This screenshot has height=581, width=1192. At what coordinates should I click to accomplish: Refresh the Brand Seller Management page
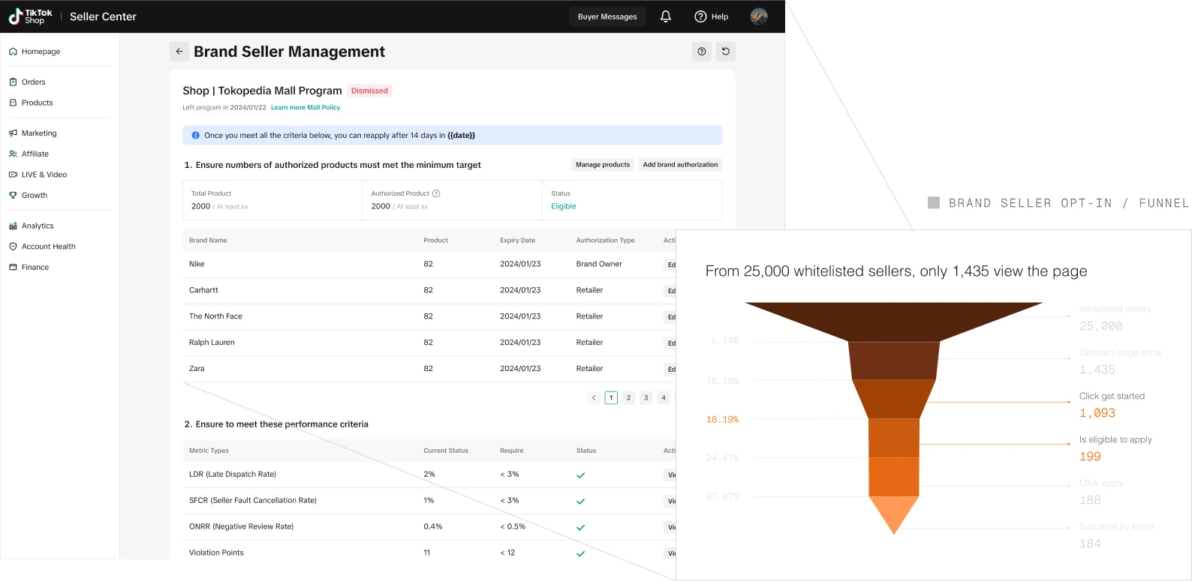pyautogui.click(x=726, y=52)
